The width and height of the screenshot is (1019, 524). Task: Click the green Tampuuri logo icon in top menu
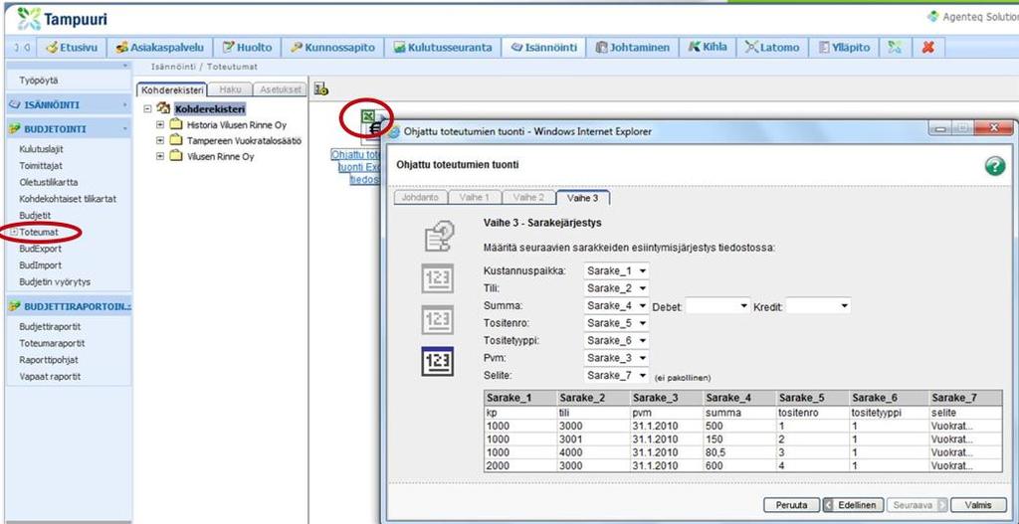(x=895, y=47)
